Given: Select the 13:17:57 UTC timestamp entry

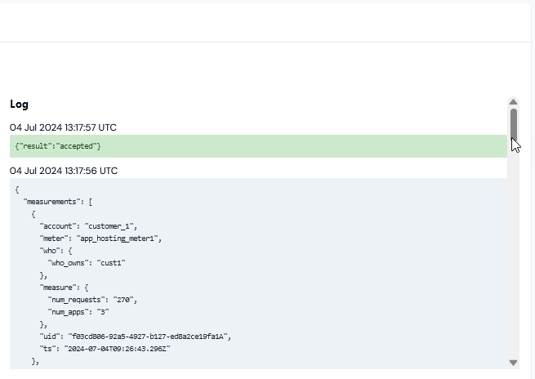Looking at the screenshot, I should pos(63,127).
